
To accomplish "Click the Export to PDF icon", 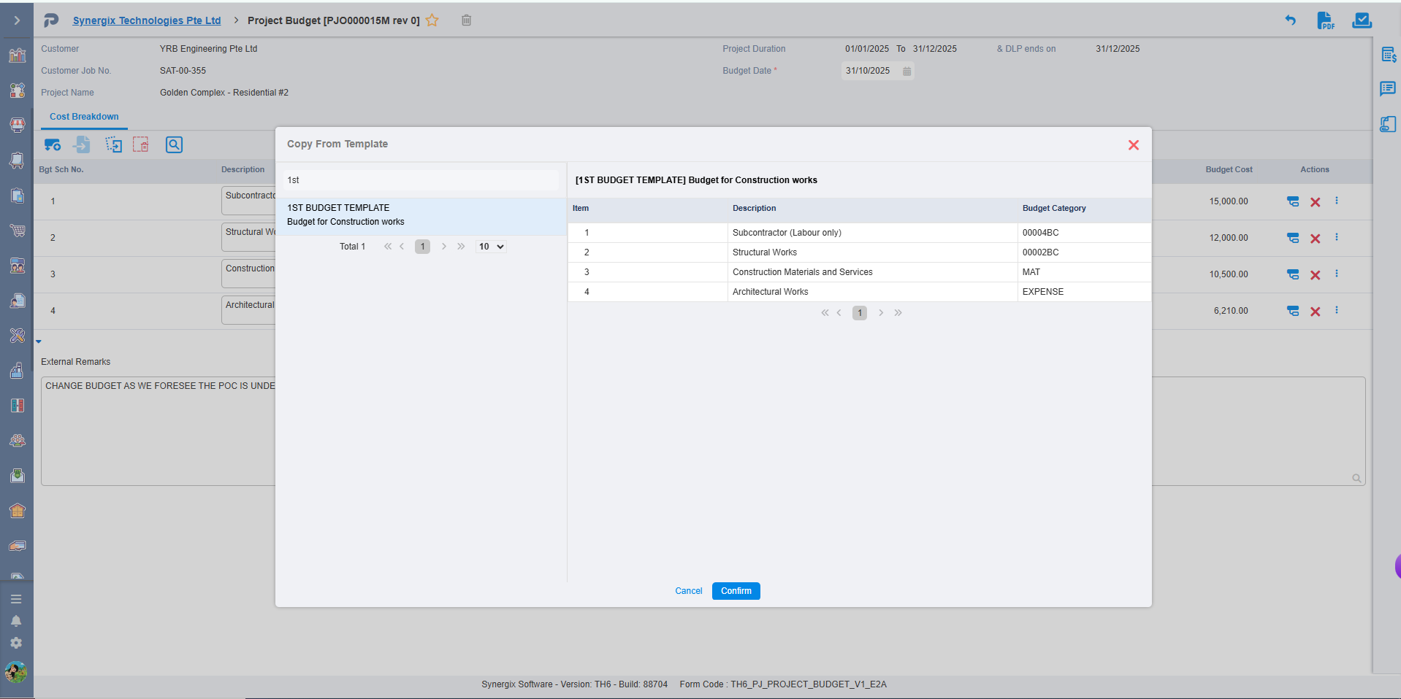I will coord(1325,20).
